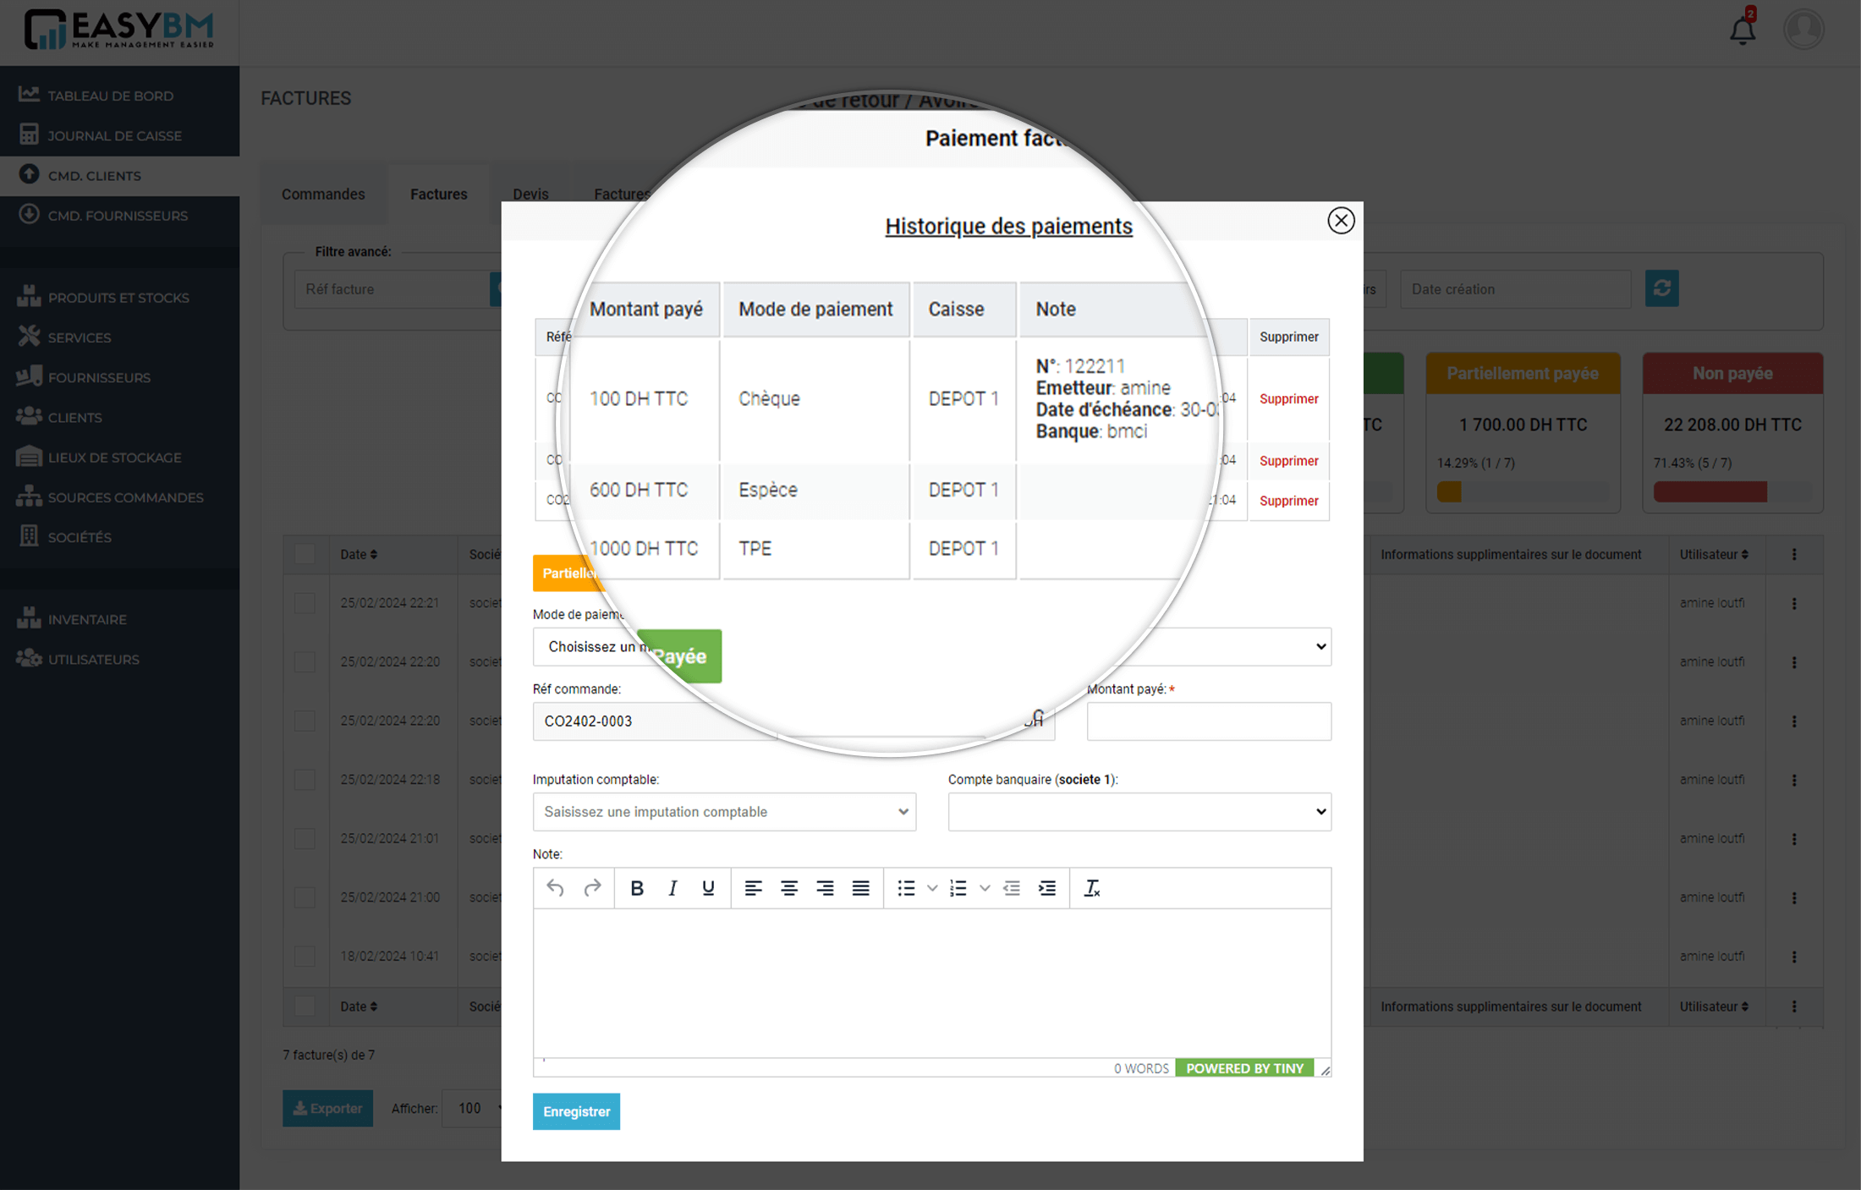Align note text right
Image resolution: width=1861 pixels, height=1190 pixels.
825,888
